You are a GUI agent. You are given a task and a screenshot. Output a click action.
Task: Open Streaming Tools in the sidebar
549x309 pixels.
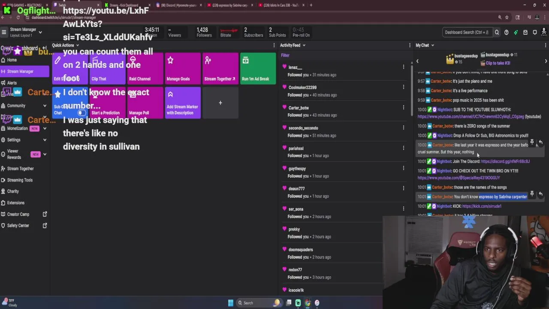25,180
